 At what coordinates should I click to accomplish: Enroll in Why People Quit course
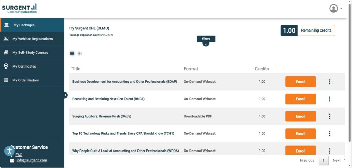tap(300, 151)
